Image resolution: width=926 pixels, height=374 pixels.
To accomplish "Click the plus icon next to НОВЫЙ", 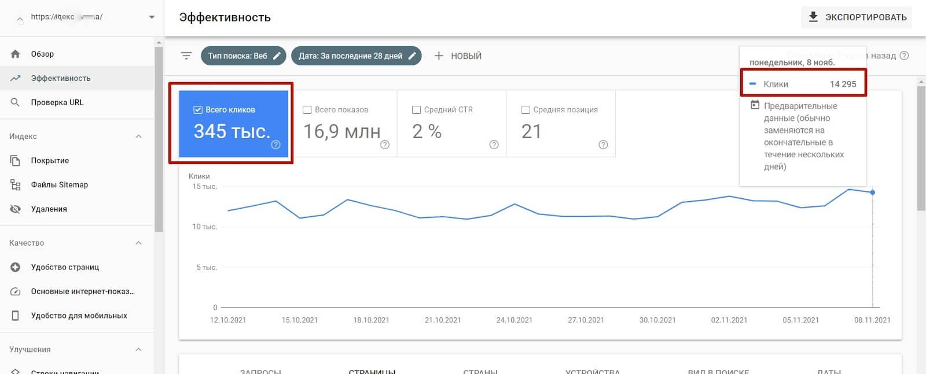I will [439, 56].
